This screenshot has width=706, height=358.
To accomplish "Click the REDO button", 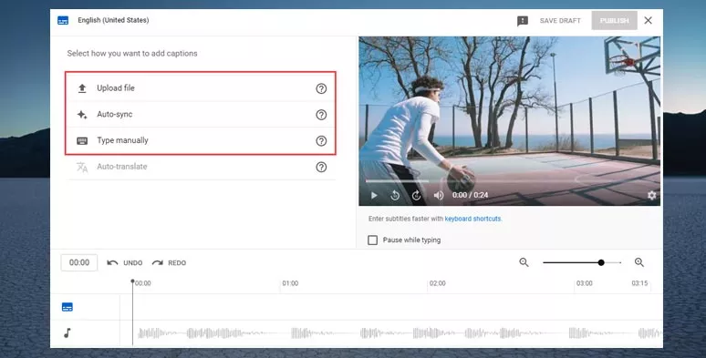I will point(169,262).
